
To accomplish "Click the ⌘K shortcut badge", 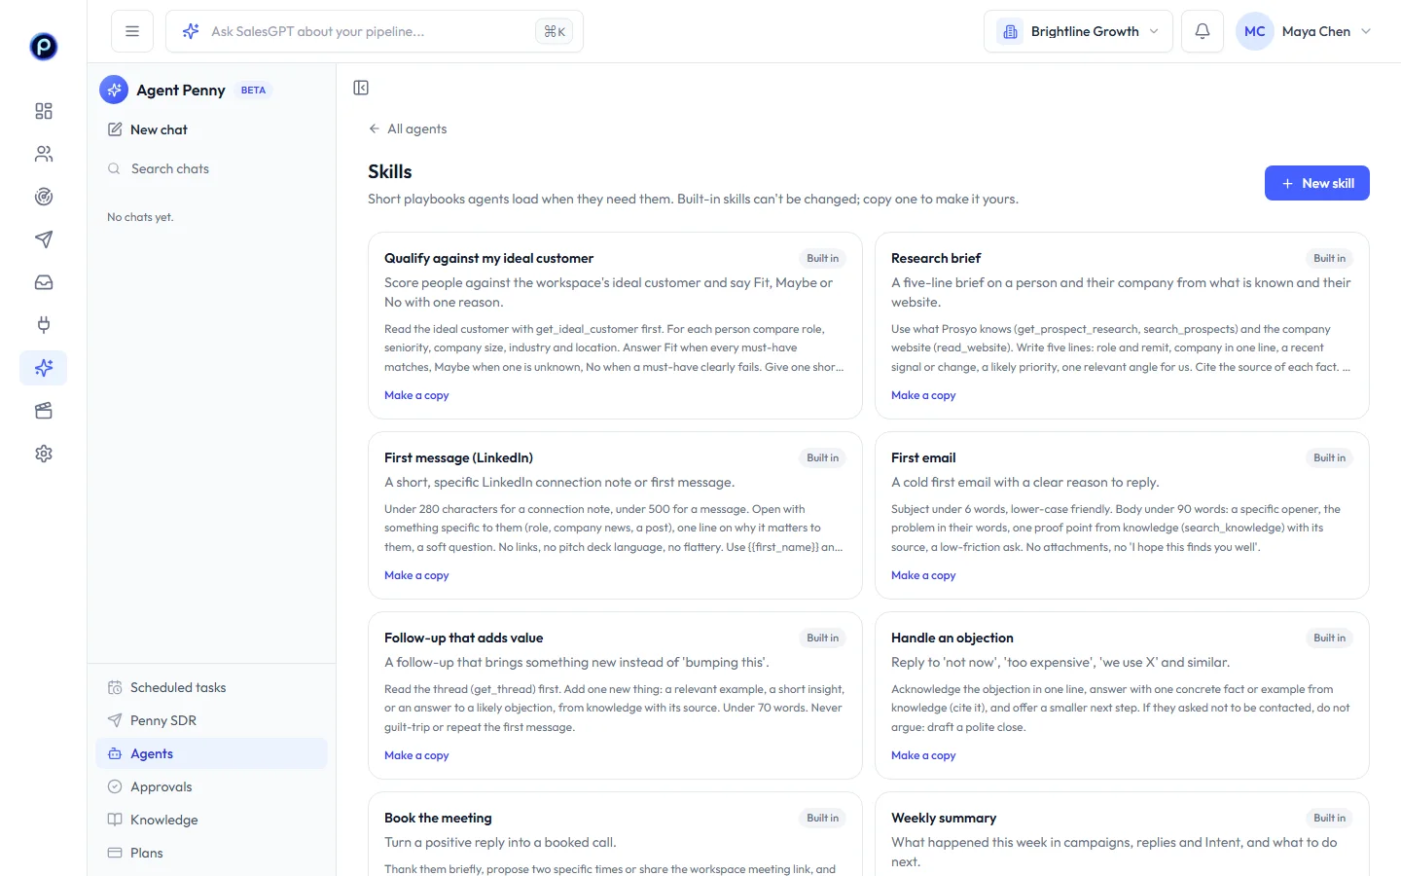I will [554, 31].
